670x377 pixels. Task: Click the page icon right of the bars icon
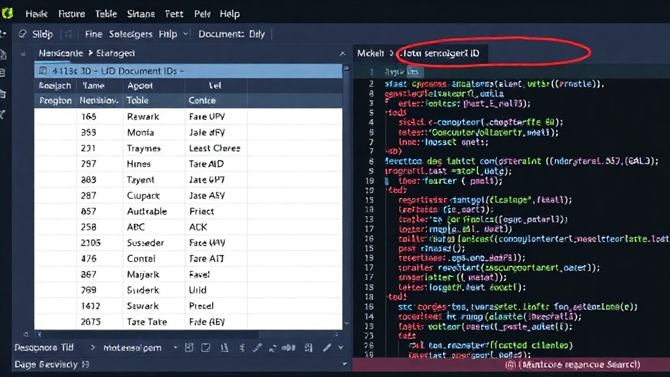(308, 348)
